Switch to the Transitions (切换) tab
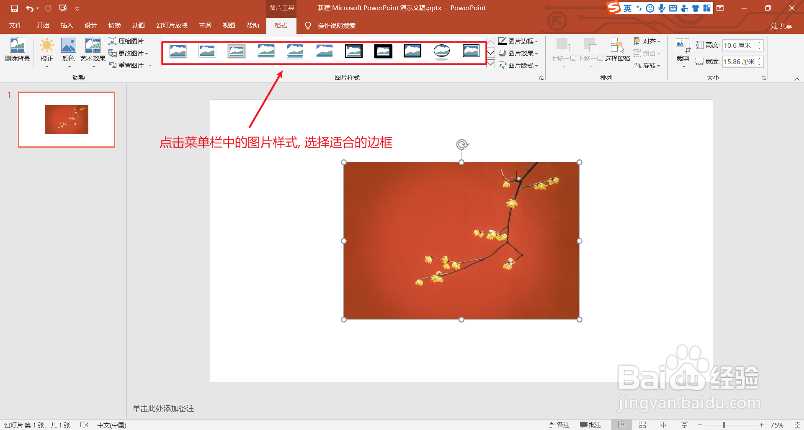This screenshot has width=804, height=430. [x=114, y=26]
